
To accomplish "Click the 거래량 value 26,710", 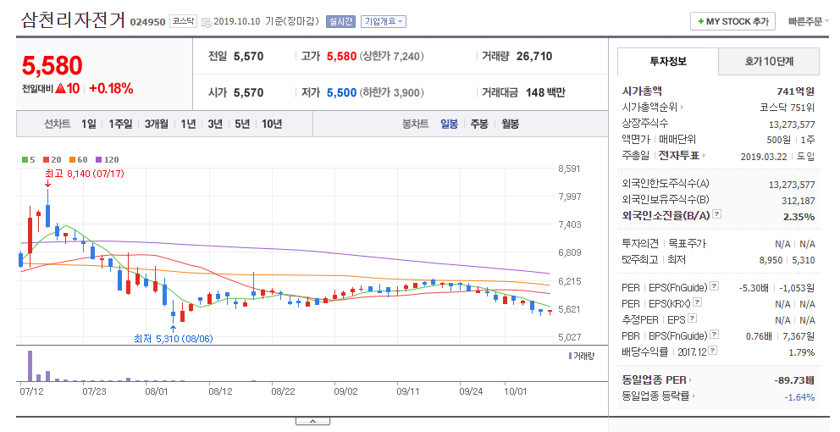I will pos(534,56).
